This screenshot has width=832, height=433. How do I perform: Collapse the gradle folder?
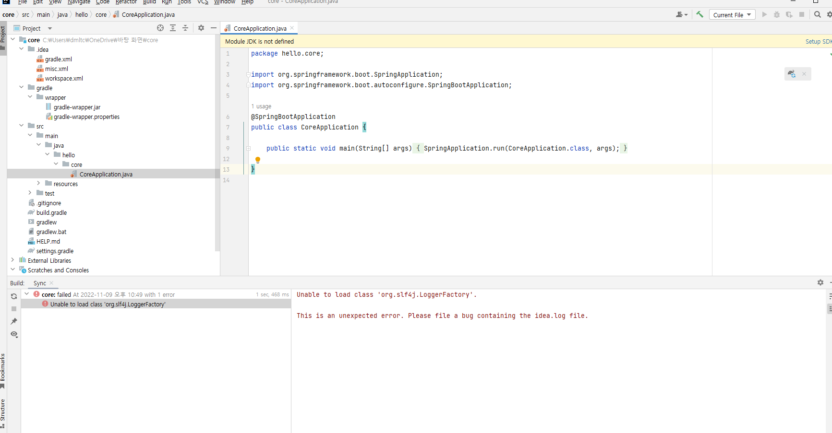[x=22, y=88]
